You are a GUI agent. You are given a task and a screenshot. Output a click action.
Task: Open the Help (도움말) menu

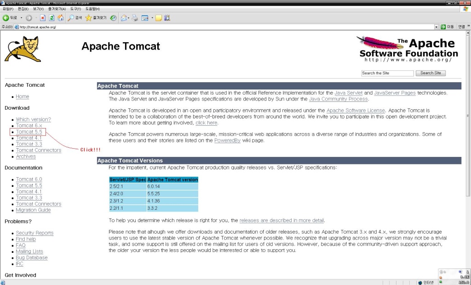tap(92, 9)
